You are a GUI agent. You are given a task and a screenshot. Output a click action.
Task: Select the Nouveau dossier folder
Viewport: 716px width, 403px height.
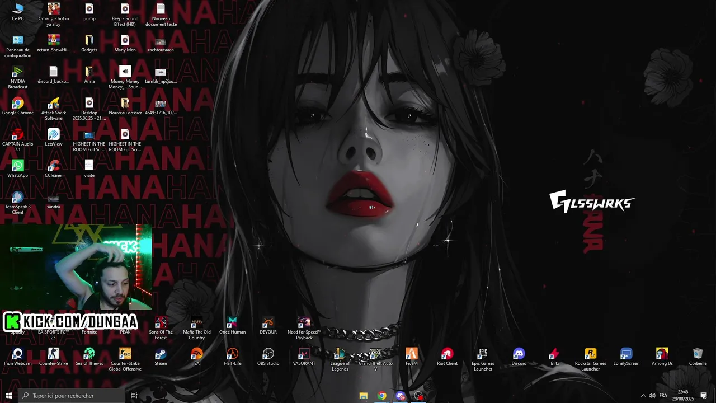coord(125,106)
